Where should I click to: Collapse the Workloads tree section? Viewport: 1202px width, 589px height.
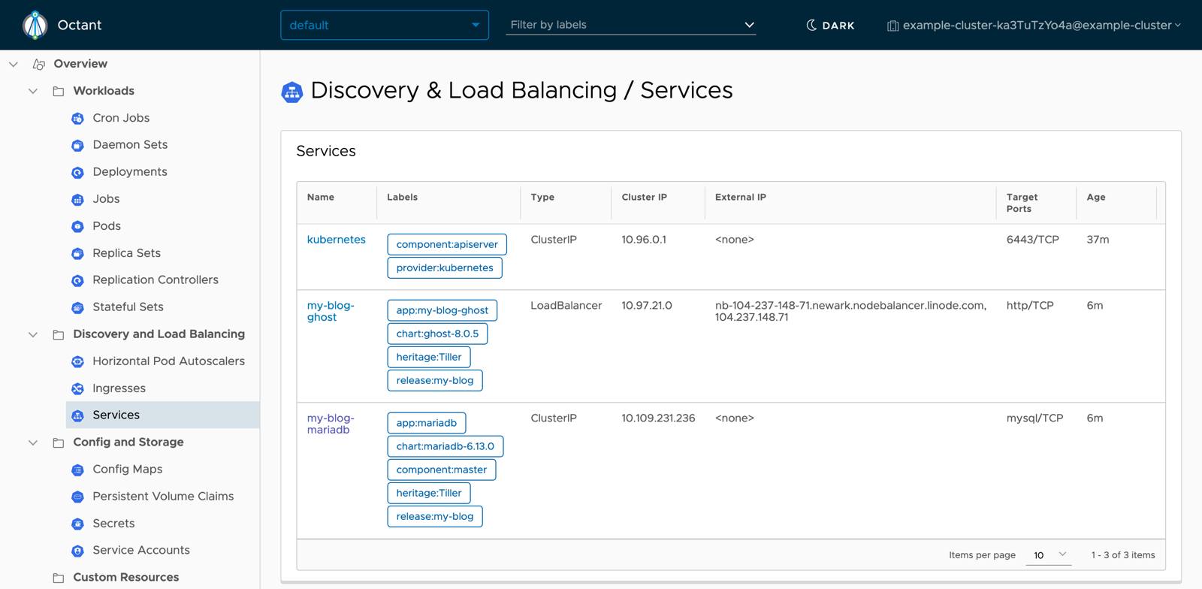[33, 91]
